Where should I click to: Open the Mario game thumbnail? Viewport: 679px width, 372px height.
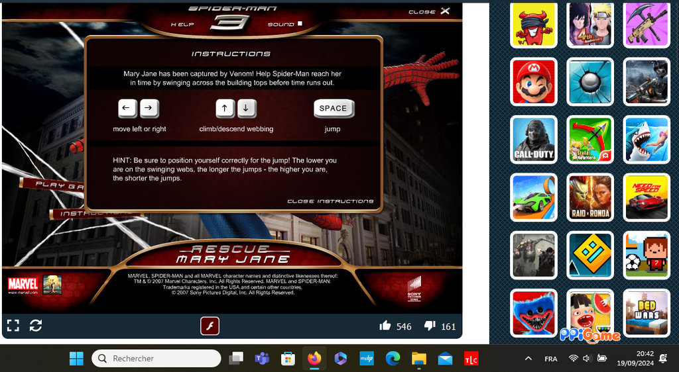point(534,81)
